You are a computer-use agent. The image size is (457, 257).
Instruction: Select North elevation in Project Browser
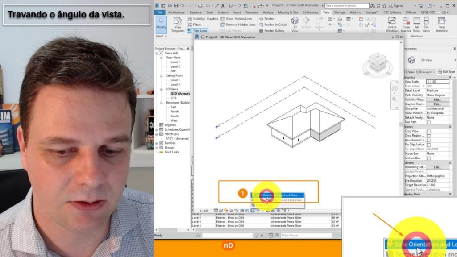(x=174, y=112)
